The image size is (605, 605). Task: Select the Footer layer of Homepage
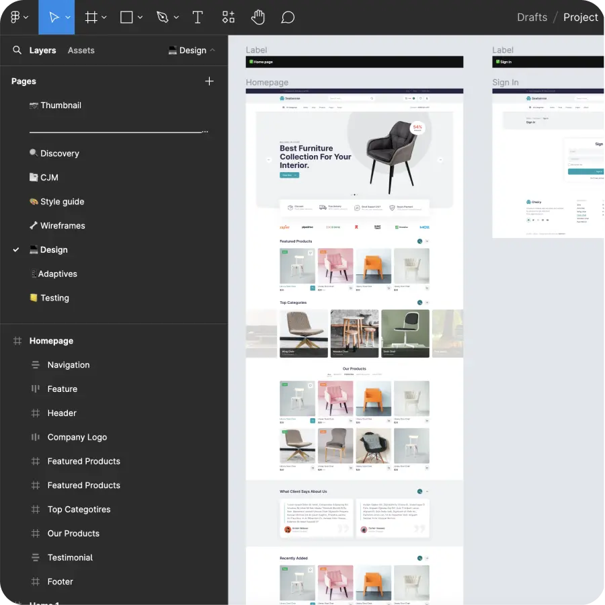coord(60,581)
